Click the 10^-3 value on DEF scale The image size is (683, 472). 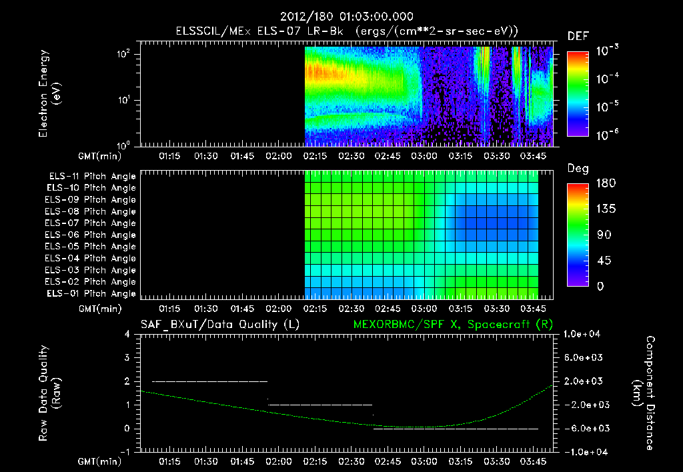point(607,50)
